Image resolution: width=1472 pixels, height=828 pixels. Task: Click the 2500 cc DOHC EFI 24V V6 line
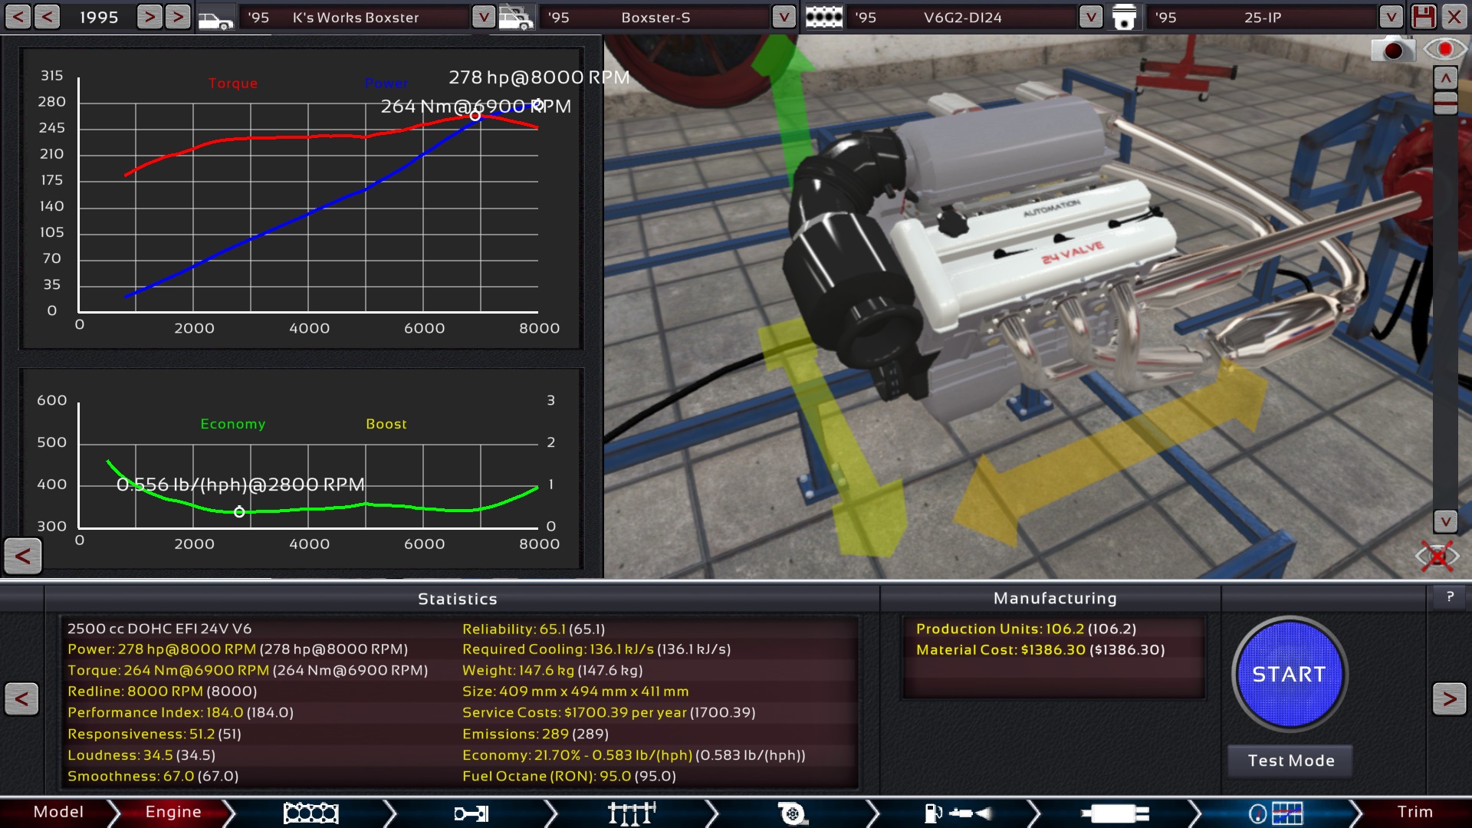[159, 629]
